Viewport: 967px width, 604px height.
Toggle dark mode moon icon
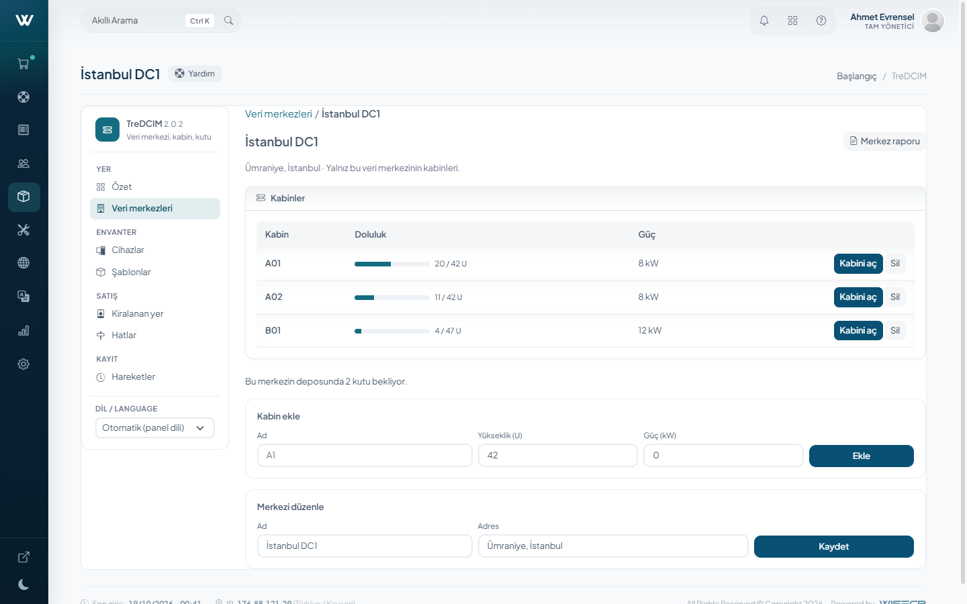pos(24,585)
